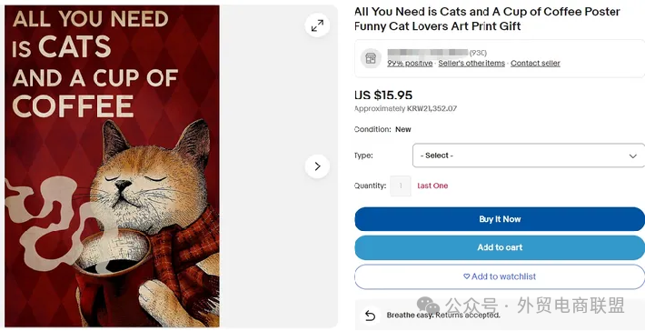Click the expand image fullscreen icon
Image resolution: width=645 pixels, height=331 pixels.
pyautogui.click(x=317, y=25)
